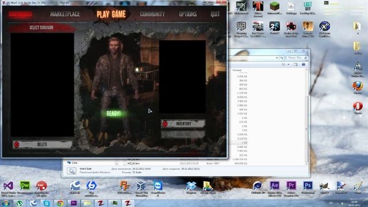
Task: Expand the Explorer address bar dropdown
Action: click(277, 57)
